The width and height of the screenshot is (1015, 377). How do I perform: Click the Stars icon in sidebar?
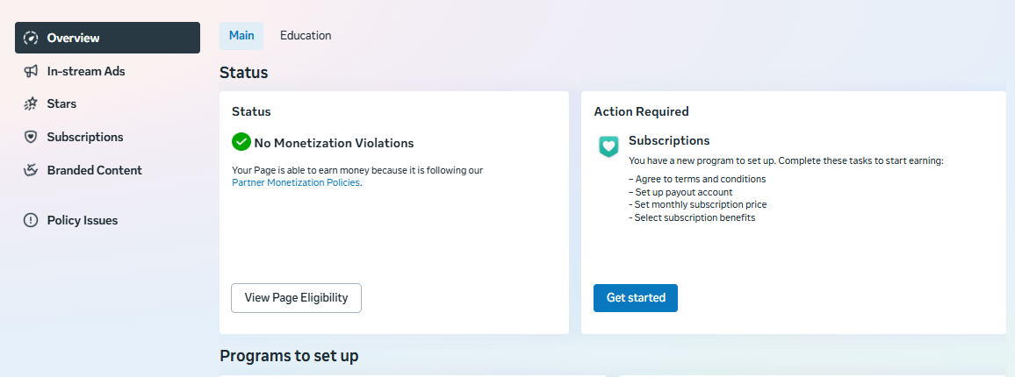[x=32, y=104]
